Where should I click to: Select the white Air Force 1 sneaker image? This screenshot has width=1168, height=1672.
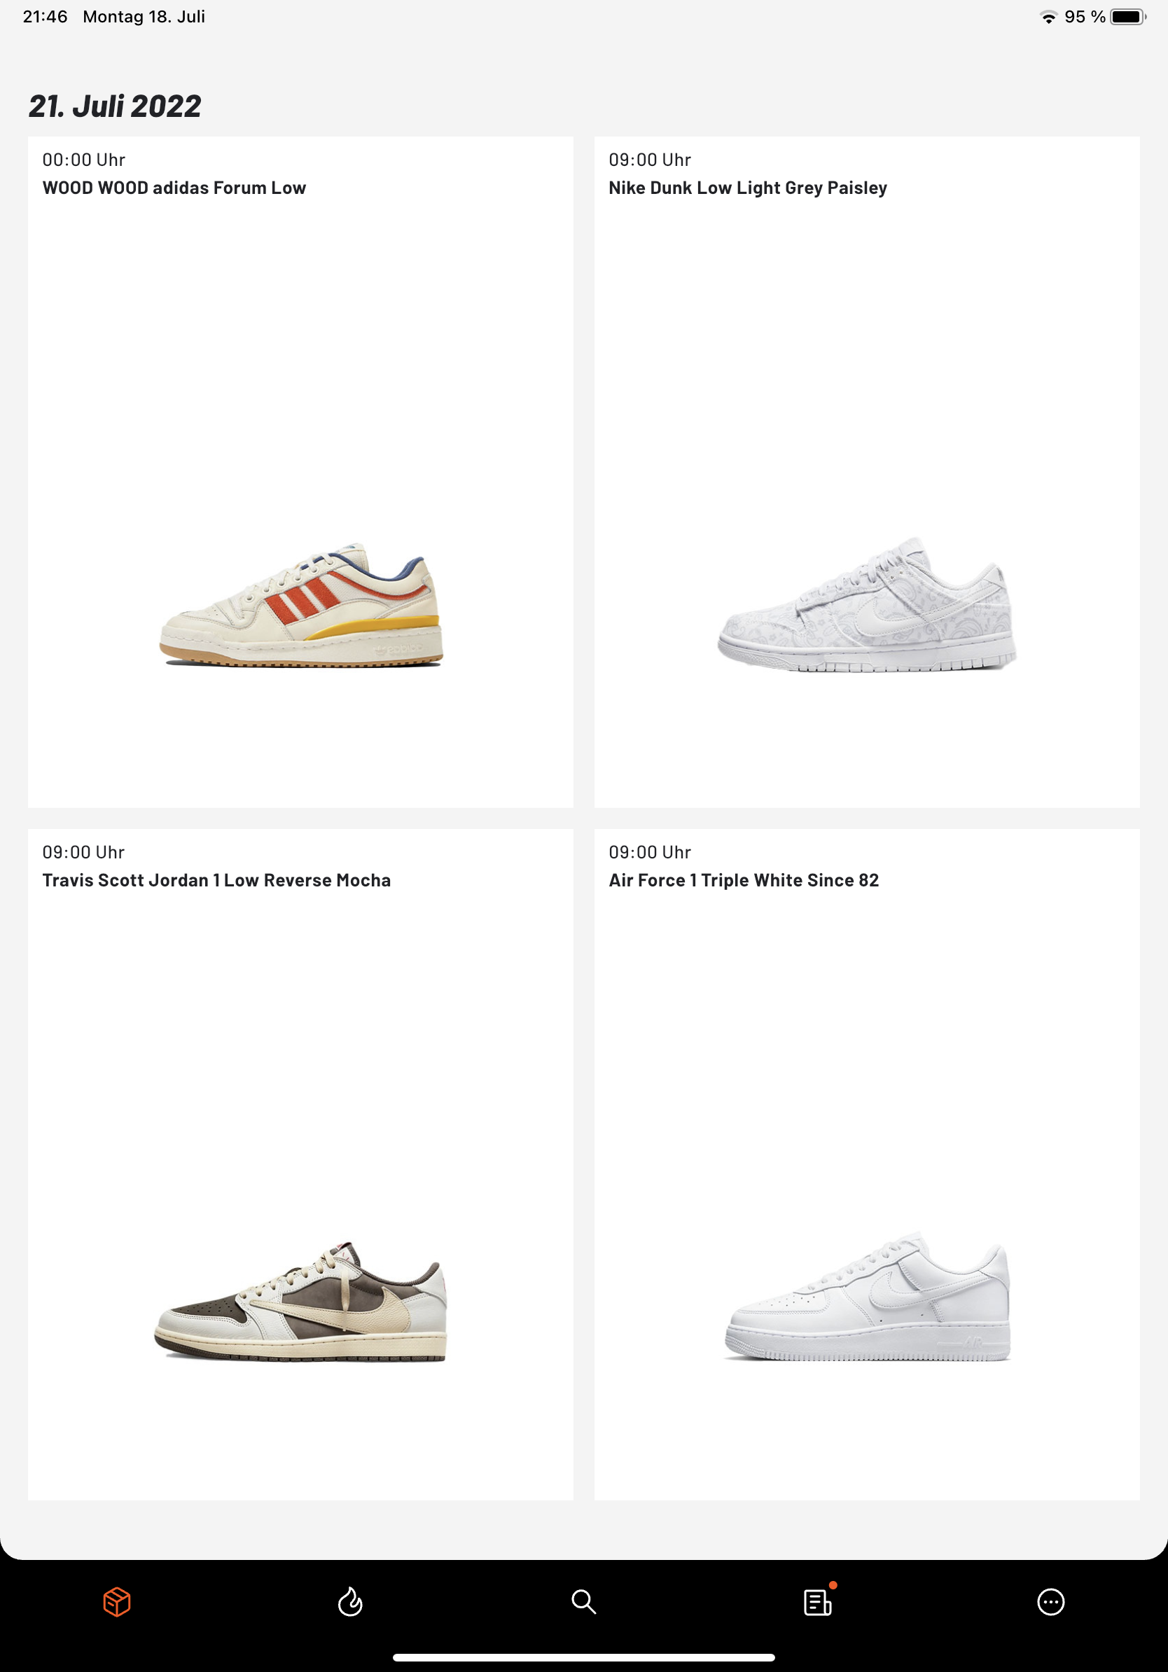point(868,1296)
